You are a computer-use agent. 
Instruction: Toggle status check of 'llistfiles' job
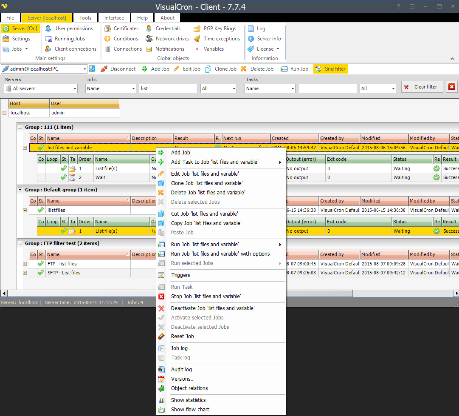[41, 210]
